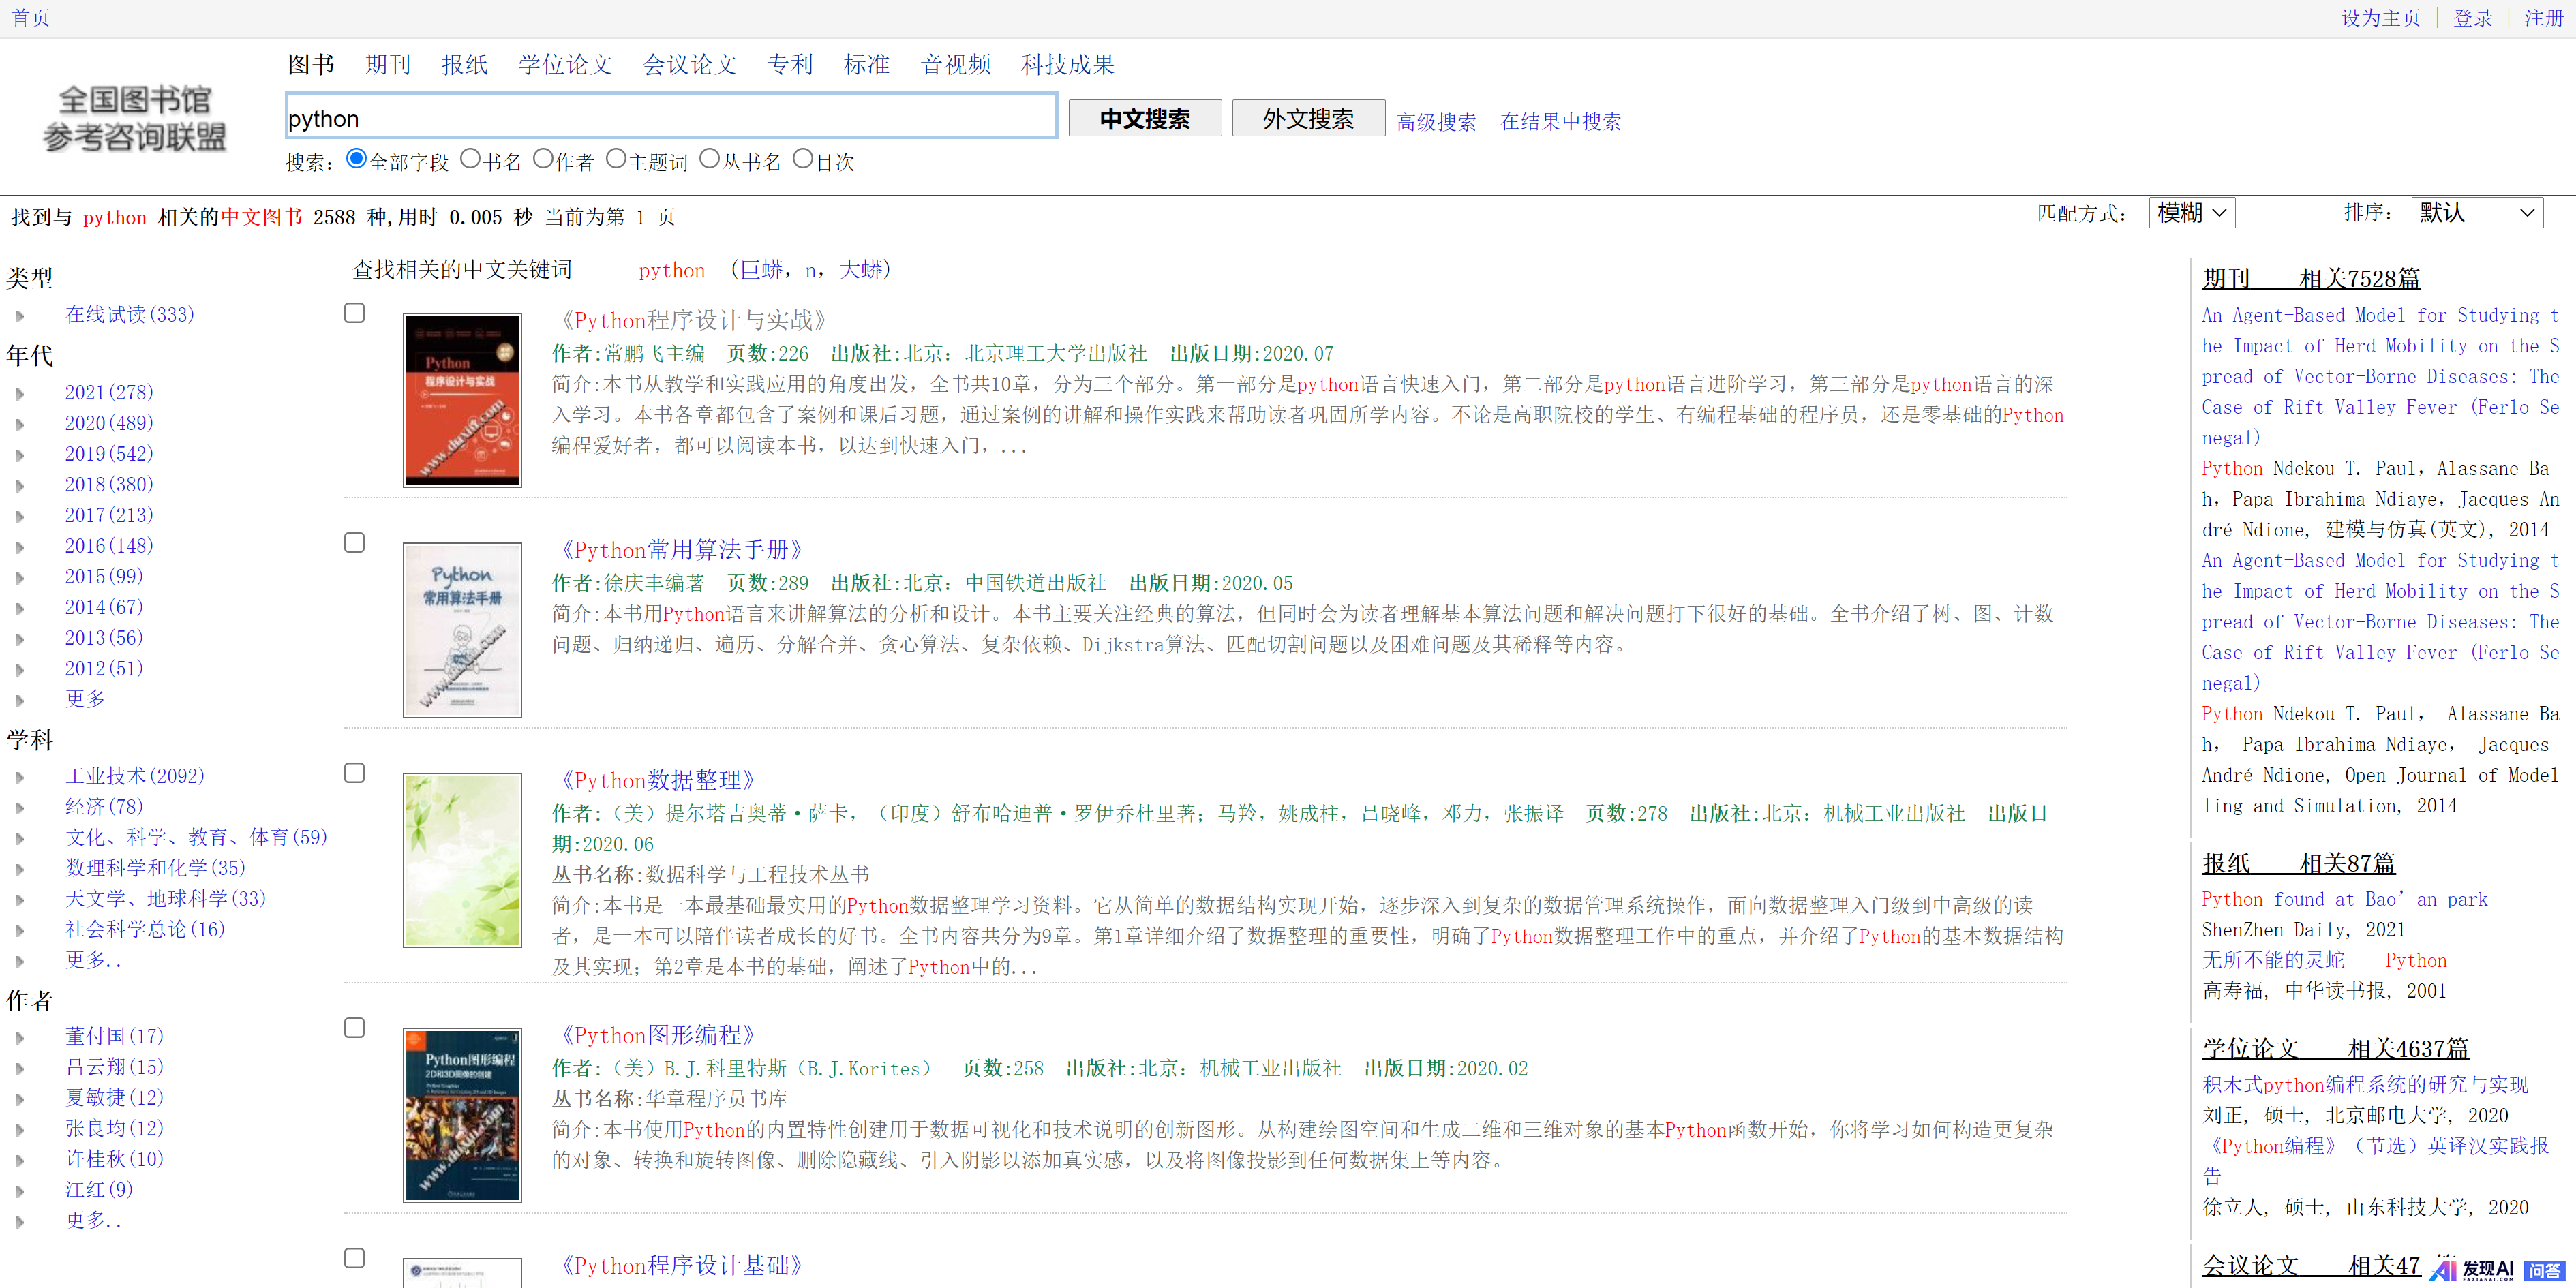
Task: Switch to the 报纸 tab
Action: coord(465,64)
